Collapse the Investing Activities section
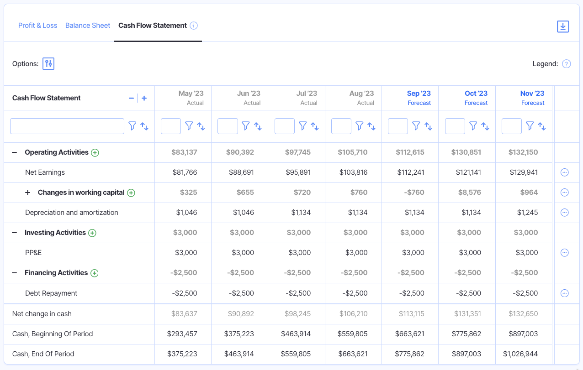The height and width of the screenshot is (370, 583). (x=14, y=233)
